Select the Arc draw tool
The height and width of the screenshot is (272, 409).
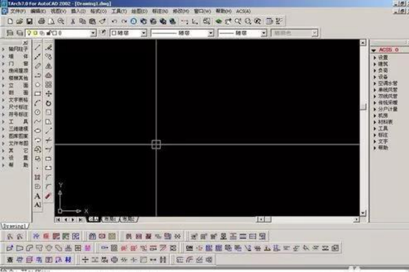(x=38, y=103)
